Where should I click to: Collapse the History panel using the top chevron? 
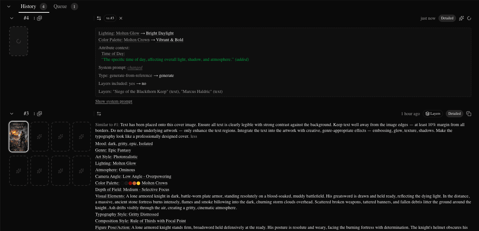[9, 7]
